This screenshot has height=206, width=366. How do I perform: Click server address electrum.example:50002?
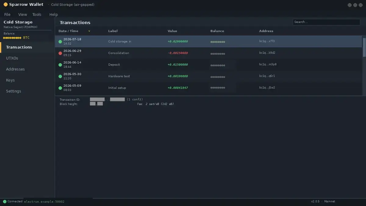click(44, 202)
